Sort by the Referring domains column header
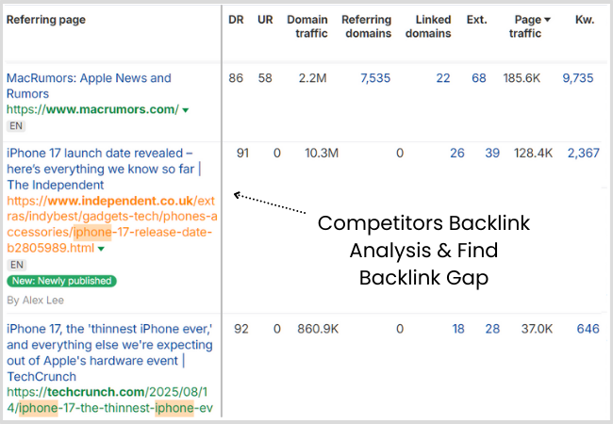The image size is (613, 424). click(367, 26)
